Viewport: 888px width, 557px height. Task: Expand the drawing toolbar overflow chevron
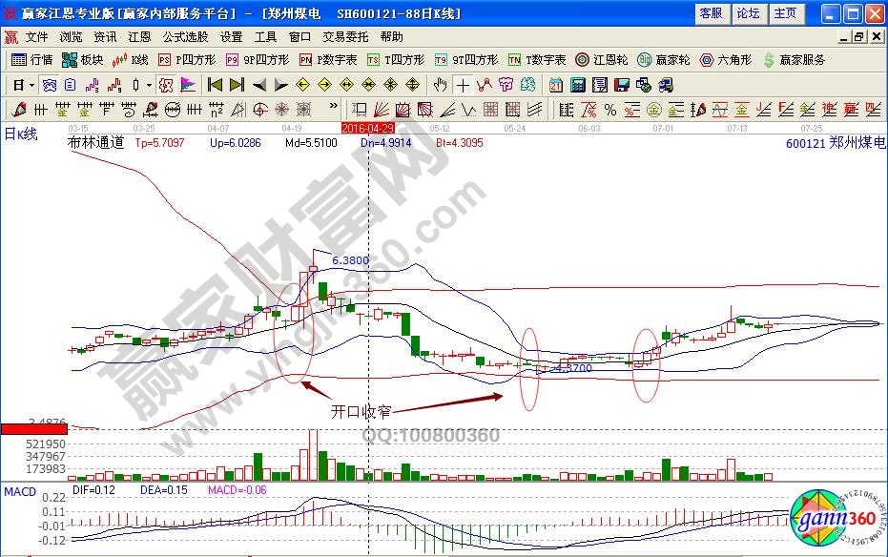pyautogui.click(x=333, y=108)
